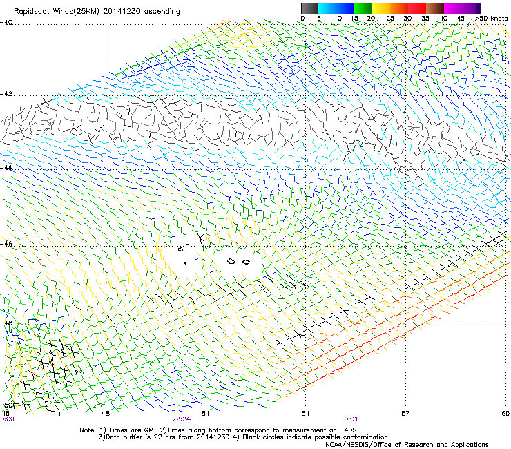Click the '48' longitude label on the bottom axis
This screenshot has width=511, height=449.
coord(105,414)
